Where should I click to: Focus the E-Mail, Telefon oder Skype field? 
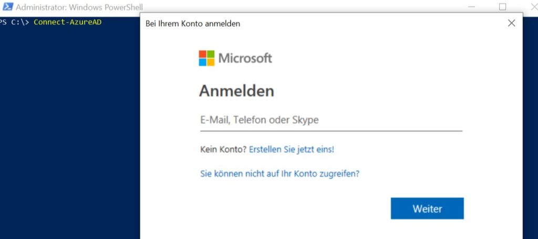pos(331,120)
